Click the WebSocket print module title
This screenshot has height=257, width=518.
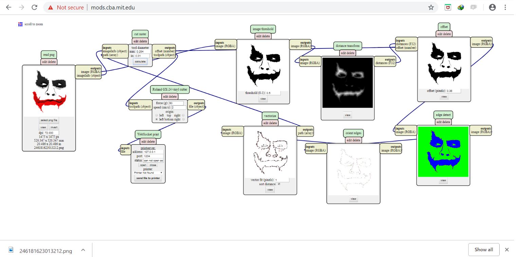[148, 134]
